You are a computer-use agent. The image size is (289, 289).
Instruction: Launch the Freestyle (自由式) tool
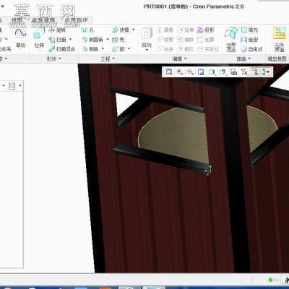pos(252,49)
